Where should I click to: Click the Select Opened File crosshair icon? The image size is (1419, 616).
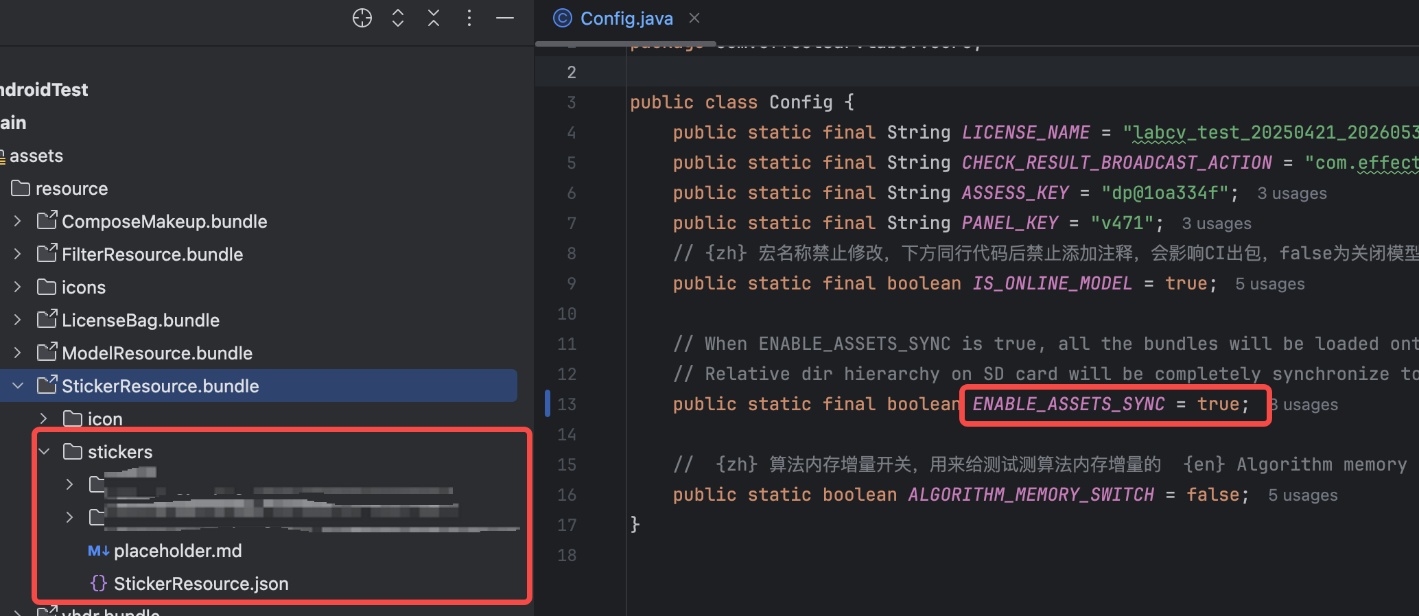tap(362, 18)
